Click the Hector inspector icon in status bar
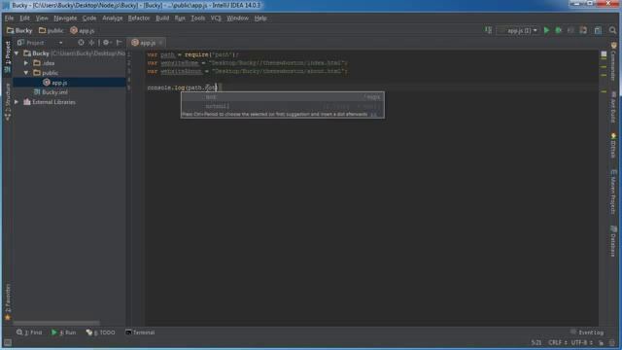 (612, 343)
